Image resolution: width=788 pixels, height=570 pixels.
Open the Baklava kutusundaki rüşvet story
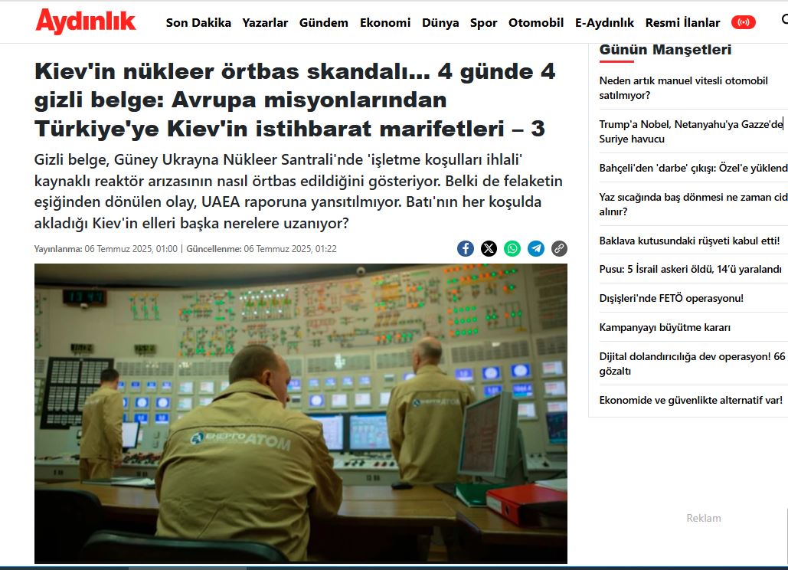689,241
